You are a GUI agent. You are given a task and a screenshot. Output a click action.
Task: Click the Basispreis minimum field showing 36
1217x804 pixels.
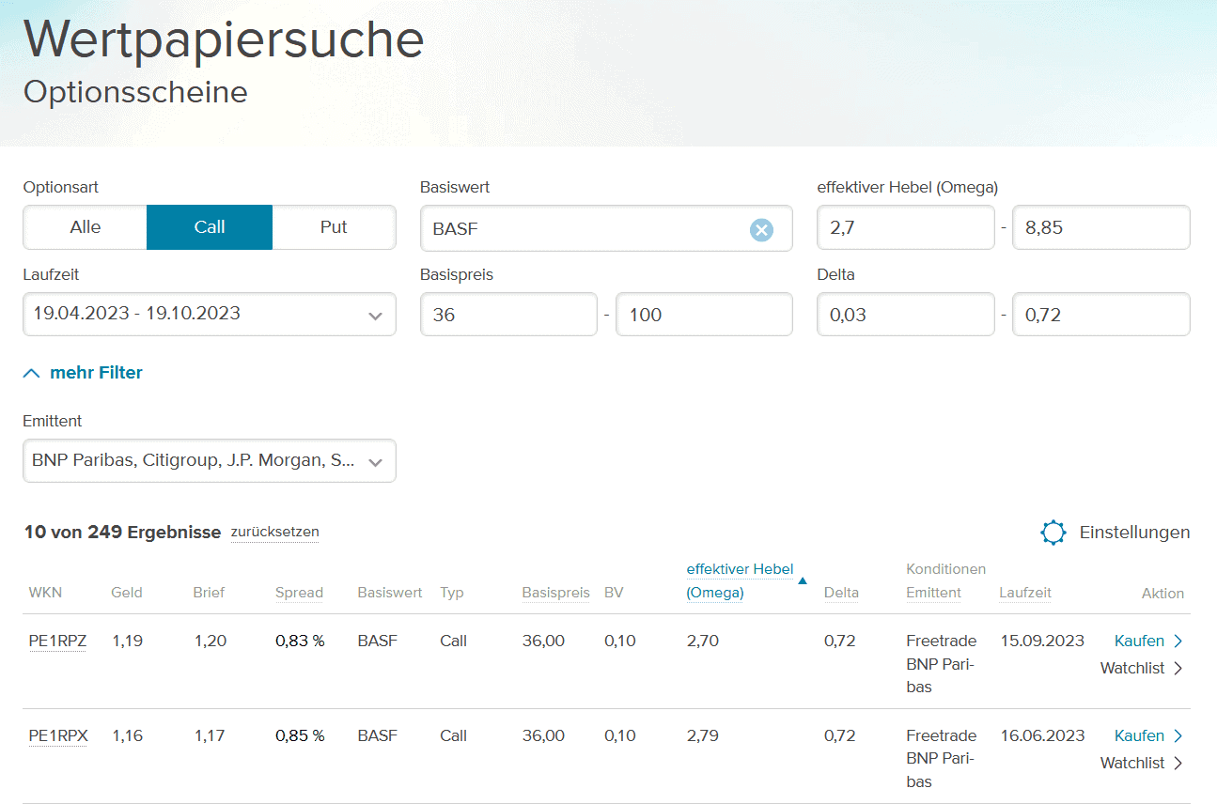coord(508,314)
